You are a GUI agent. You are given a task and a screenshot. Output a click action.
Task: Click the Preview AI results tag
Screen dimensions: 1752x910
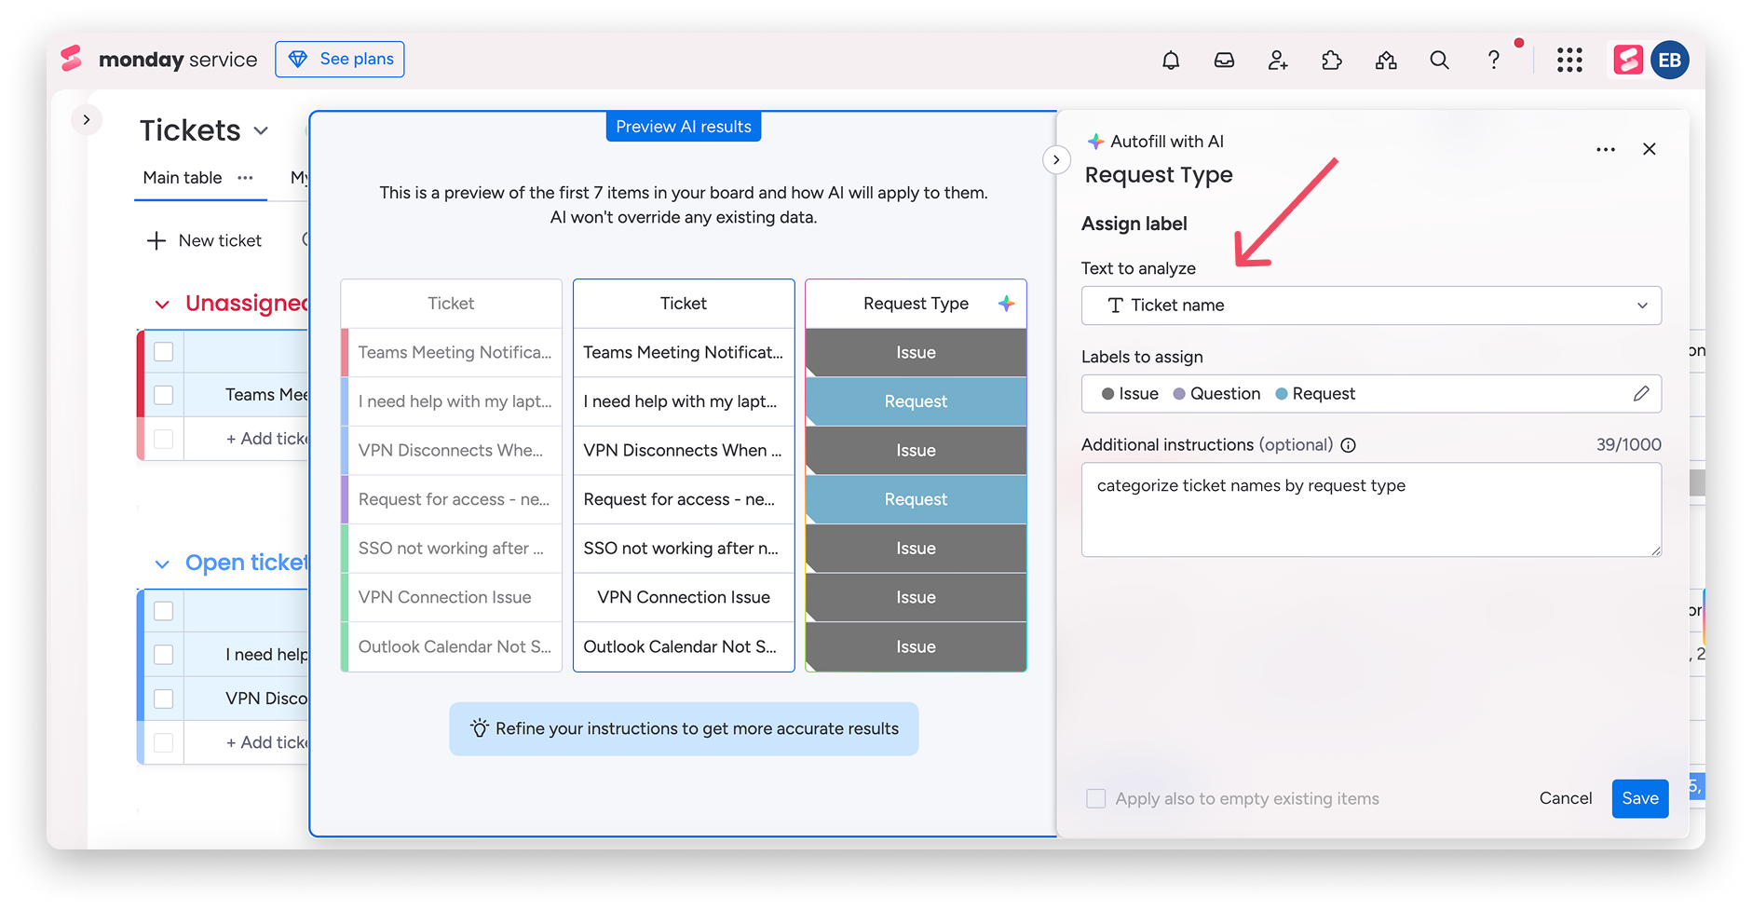tap(684, 127)
